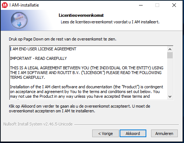This screenshot has height=143, width=184.
Task: Click the empty scrollbar track below thumb
Action: pos(170,76)
